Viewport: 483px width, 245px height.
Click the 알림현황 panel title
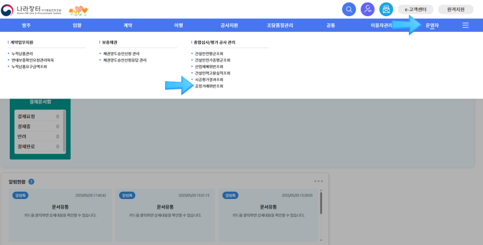(18, 182)
